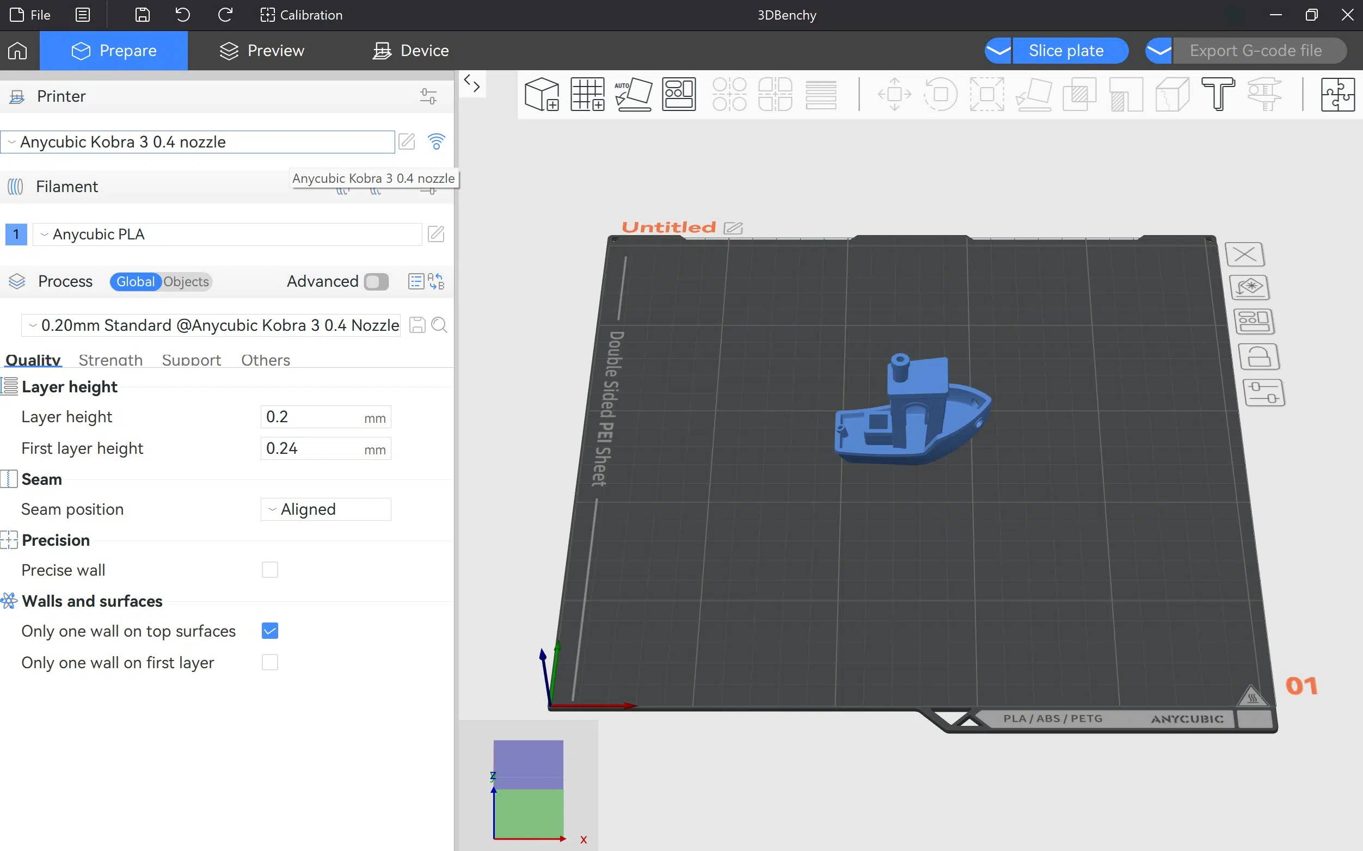The height and width of the screenshot is (851, 1363).
Task: Click the printer WiFi connection icon
Action: pos(437,141)
